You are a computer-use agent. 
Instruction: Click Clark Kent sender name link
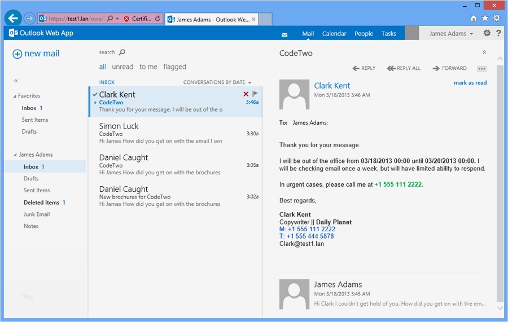tap(332, 86)
